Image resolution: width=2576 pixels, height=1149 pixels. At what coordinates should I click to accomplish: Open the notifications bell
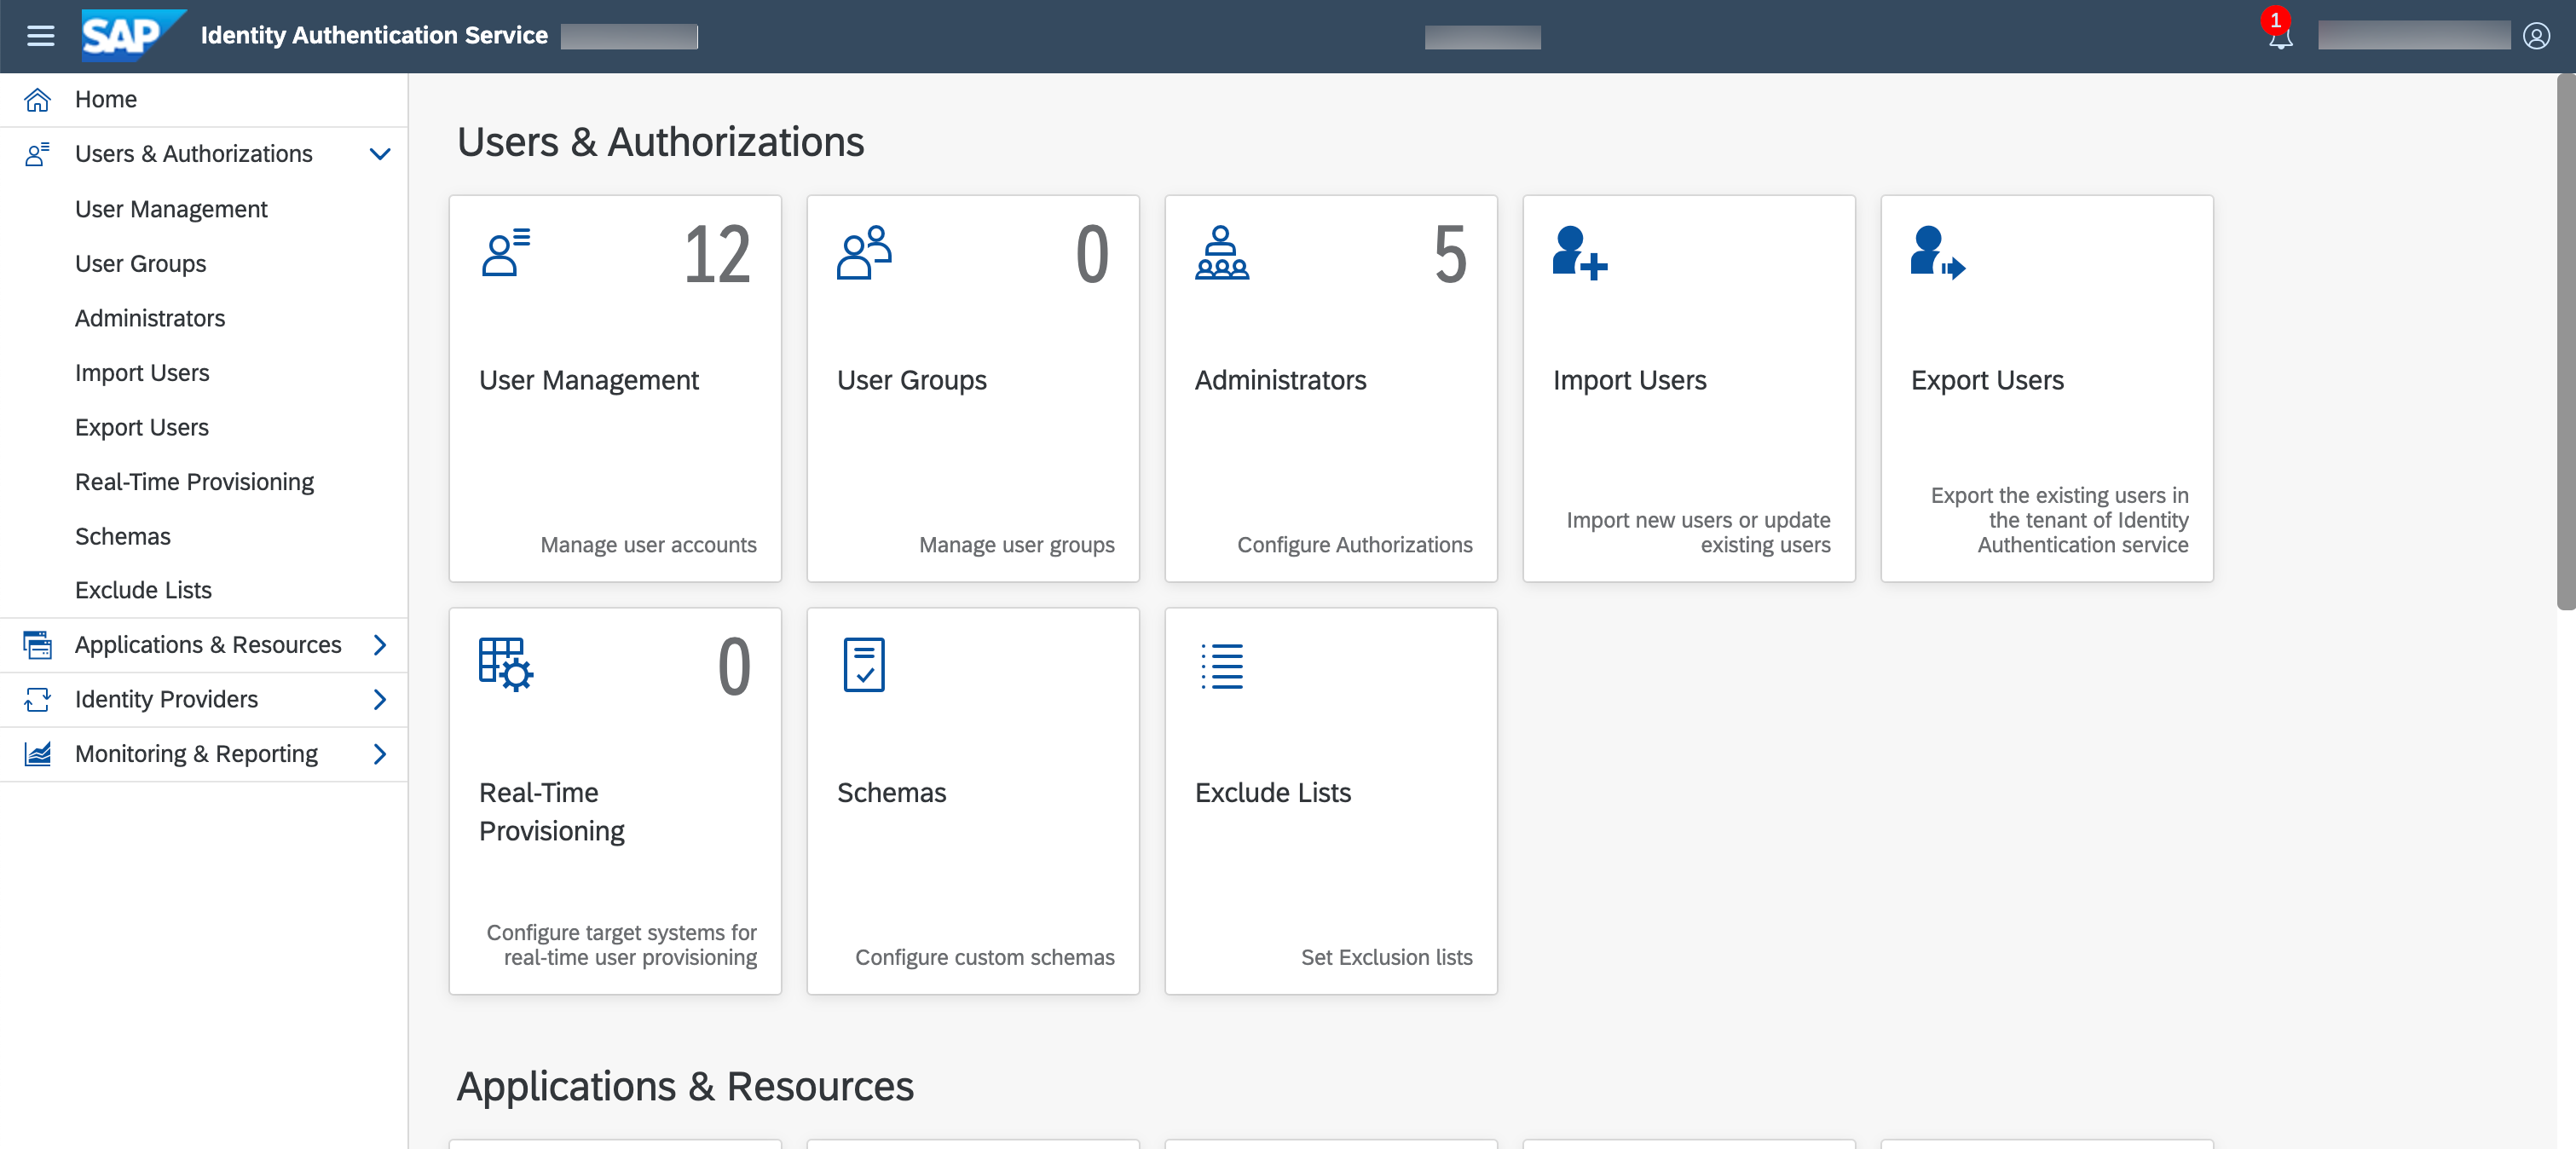coord(2280,38)
